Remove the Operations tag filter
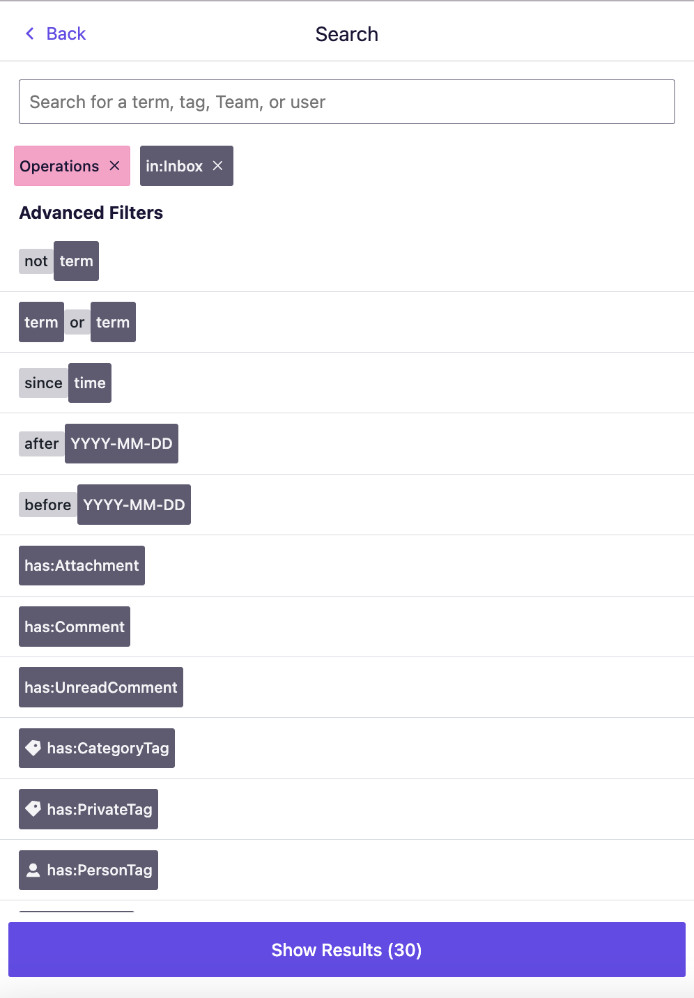 pos(115,166)
